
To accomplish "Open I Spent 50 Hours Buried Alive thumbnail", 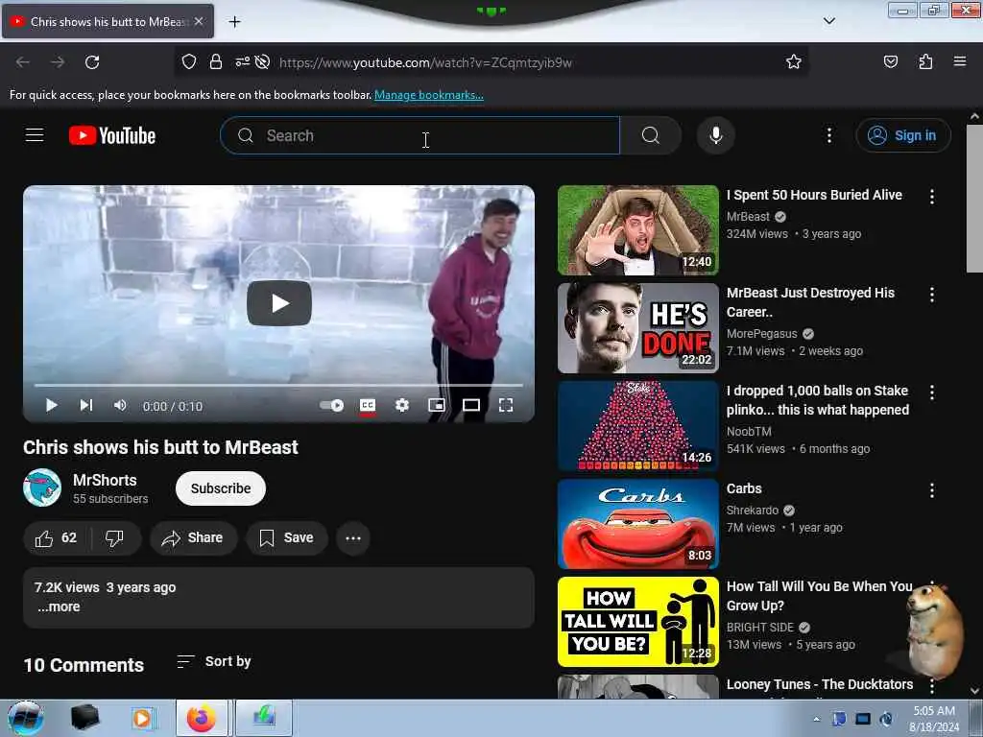I will tap(638, 230).
